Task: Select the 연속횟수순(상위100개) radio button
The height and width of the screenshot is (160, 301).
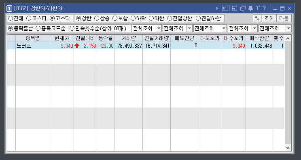Action: (72, 29)
